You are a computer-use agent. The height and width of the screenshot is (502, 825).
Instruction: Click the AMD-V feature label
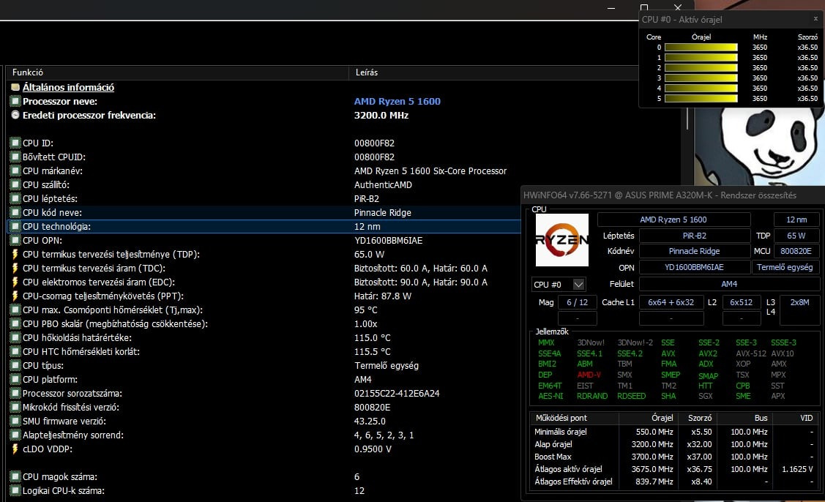tap(589, 375)
